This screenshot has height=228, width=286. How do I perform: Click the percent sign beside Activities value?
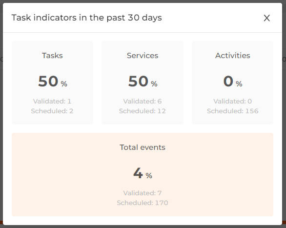click(239, 84)
